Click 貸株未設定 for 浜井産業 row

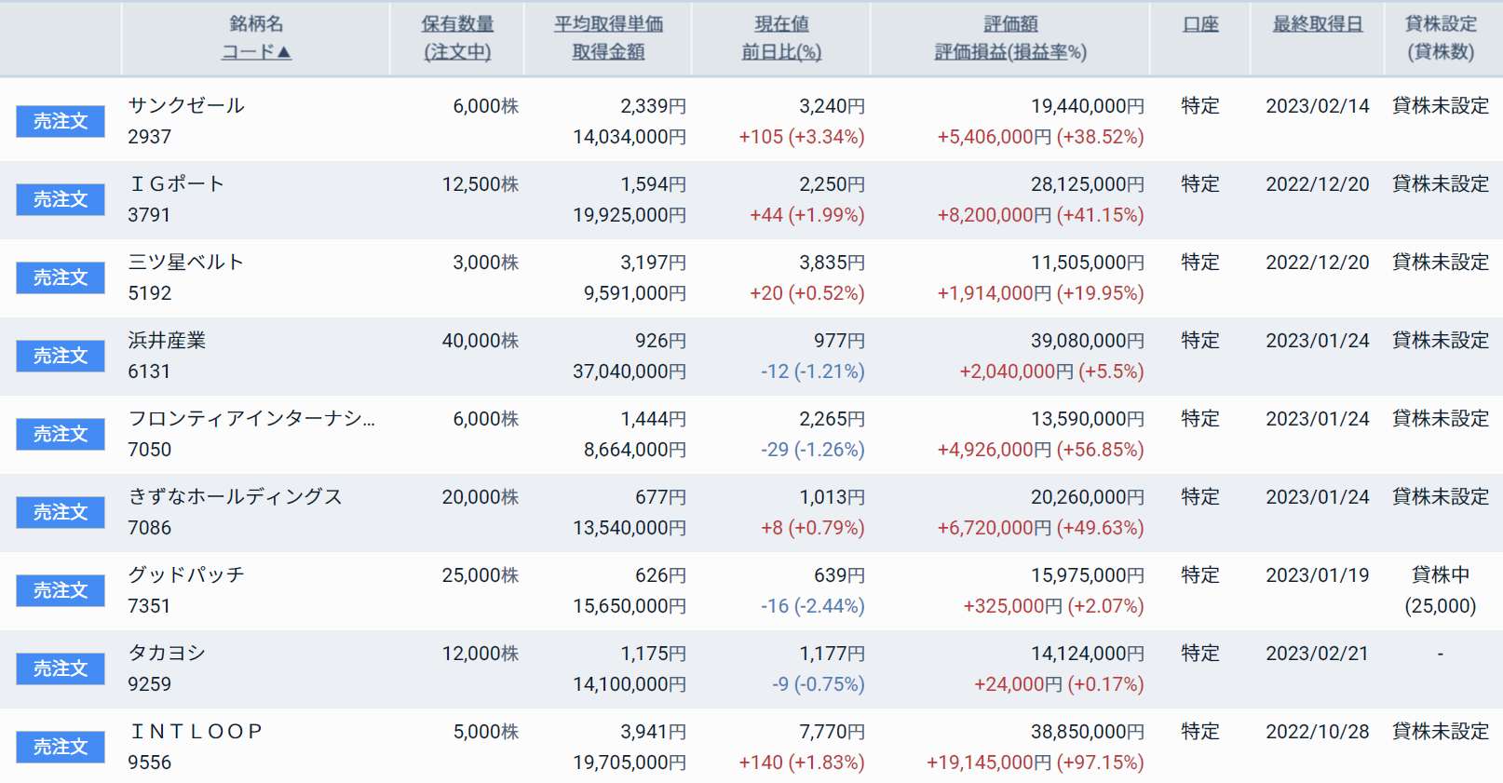click(x=1441, y=340)
